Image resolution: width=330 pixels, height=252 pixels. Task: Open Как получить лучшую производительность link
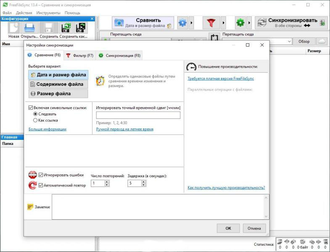pos(226,187)
